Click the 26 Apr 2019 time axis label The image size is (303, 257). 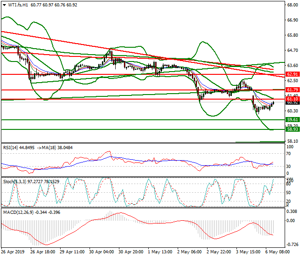coord(13,252)
